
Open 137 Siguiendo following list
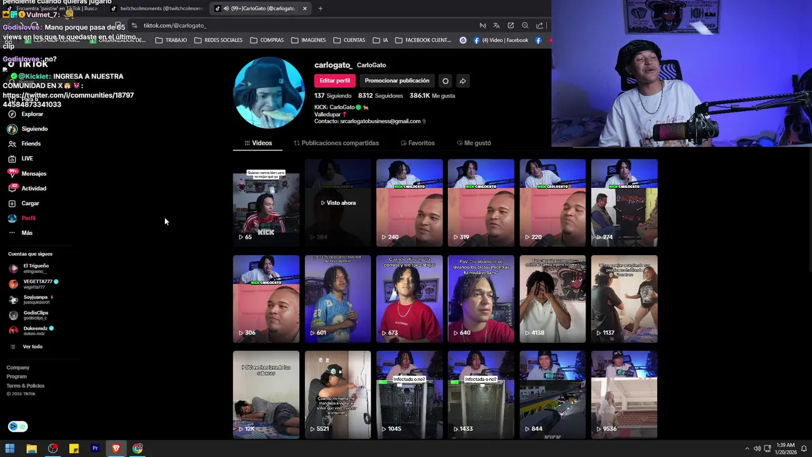(x=332, y=96)
